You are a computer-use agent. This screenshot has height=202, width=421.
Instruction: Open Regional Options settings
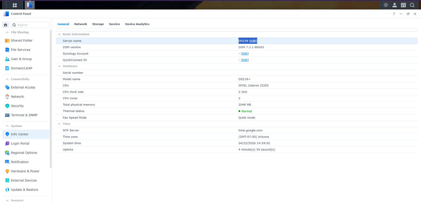tap(24, 152)
